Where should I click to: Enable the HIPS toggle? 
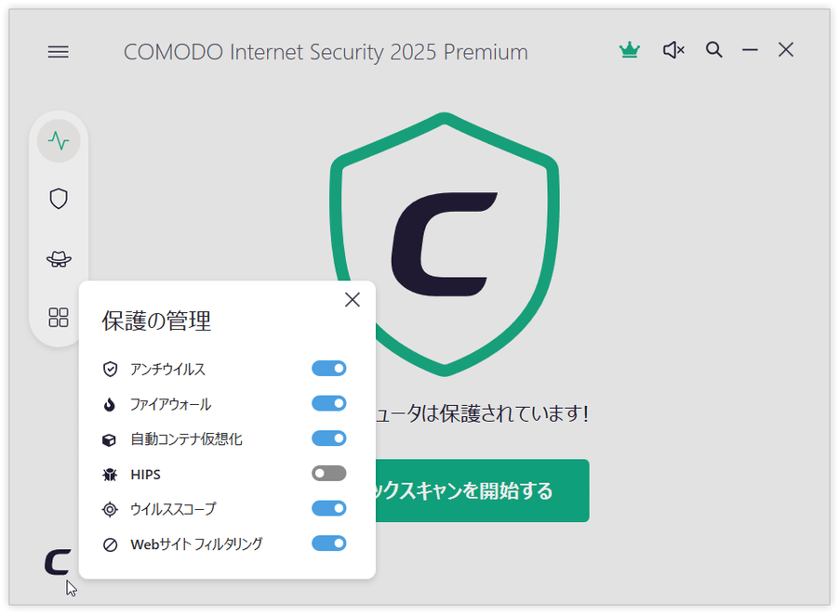tap(329, 474)
